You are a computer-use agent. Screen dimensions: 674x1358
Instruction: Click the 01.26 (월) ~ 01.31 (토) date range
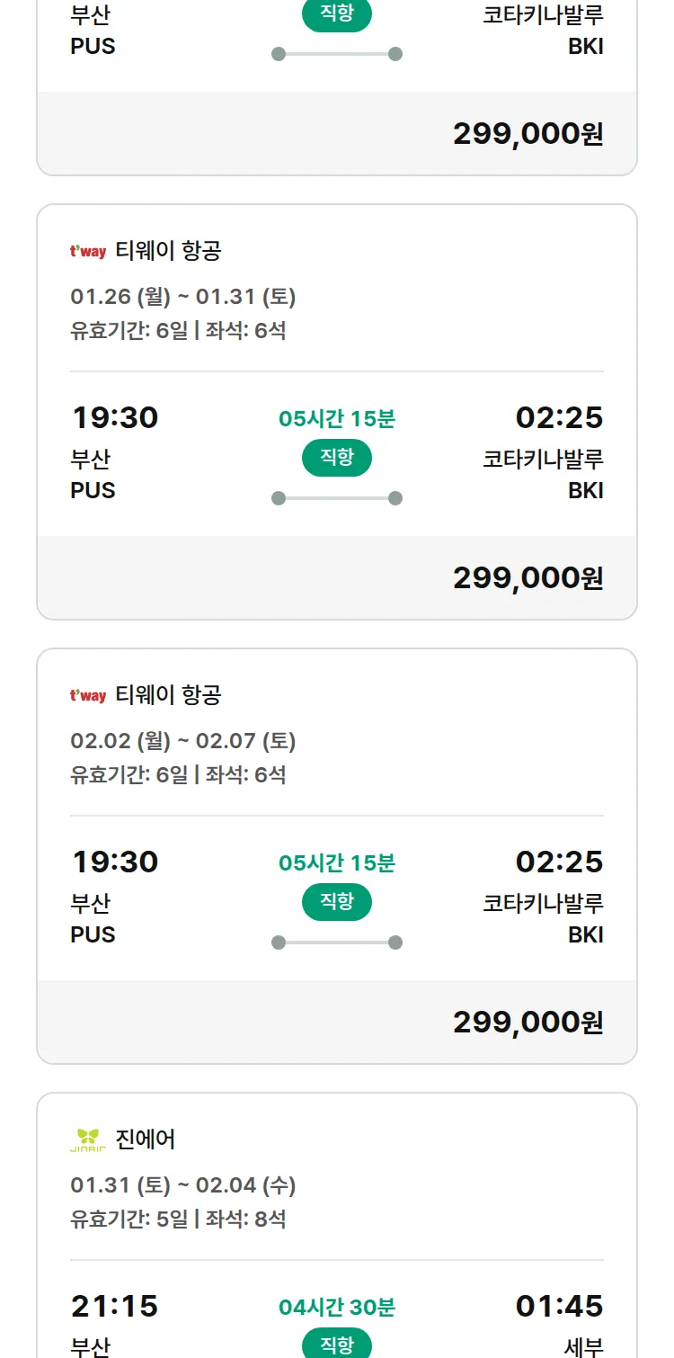coord(183,297)
